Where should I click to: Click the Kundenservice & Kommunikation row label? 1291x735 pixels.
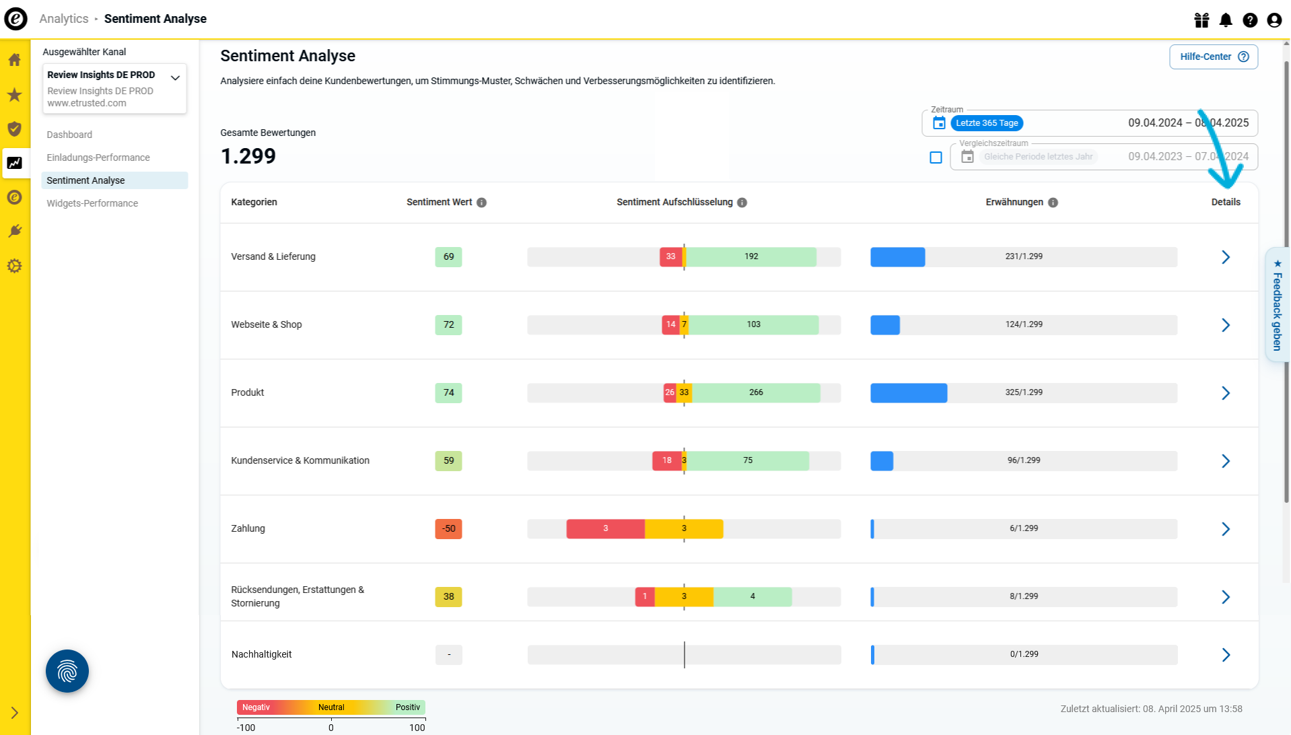click(300, 460)
